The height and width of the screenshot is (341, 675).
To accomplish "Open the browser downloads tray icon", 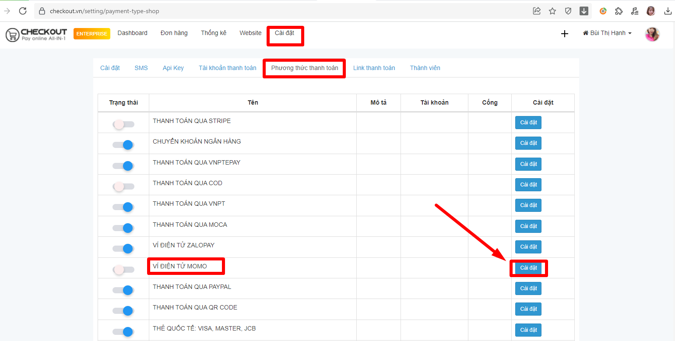I will [x=668, y=11].
